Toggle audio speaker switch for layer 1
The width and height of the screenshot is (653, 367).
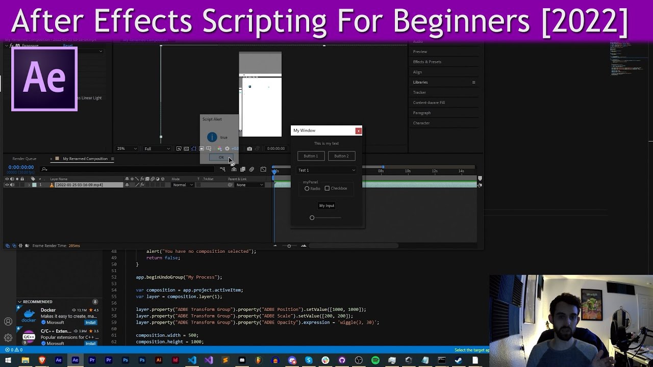12,185
